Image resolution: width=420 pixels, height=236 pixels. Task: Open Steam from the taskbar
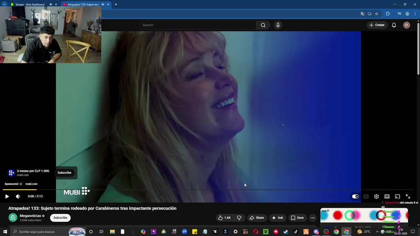pyautogui.click(x=285, y=232)
